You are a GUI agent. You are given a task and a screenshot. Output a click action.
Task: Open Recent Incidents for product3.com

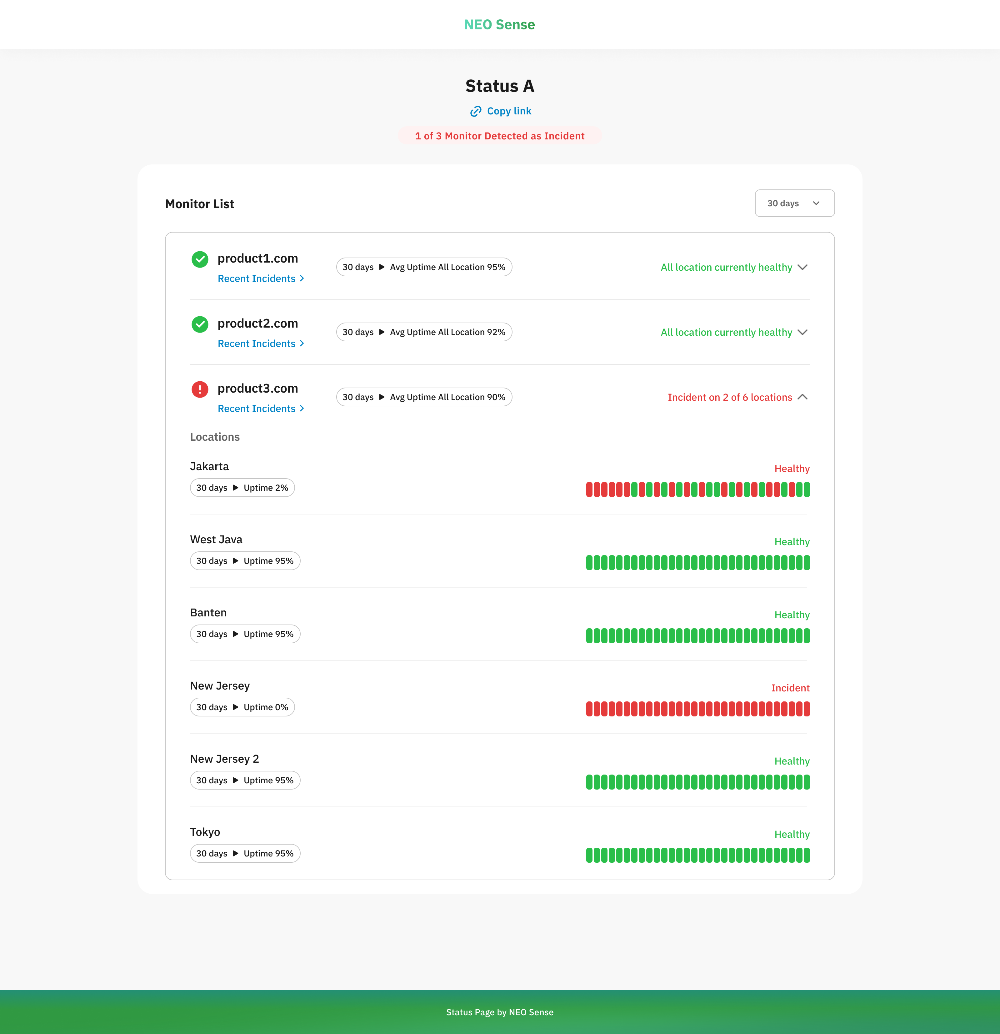[x=256, y=408]
